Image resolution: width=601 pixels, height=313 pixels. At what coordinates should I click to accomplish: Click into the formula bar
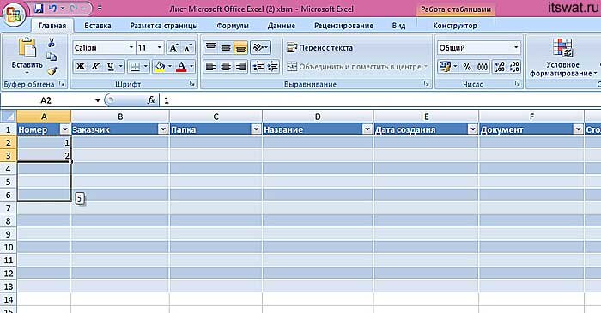pos(379,100)
